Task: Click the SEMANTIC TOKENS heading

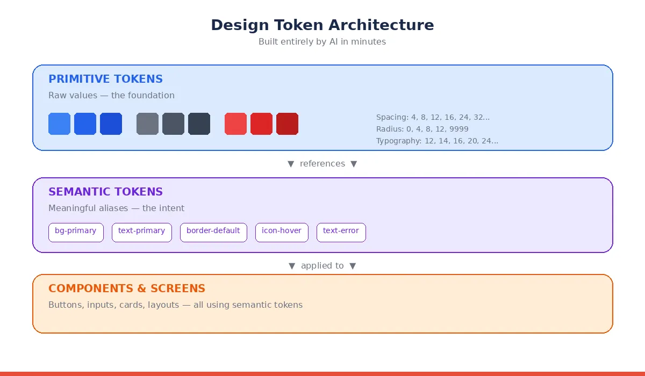Action: pyautogui.click(x=105, y=192)
